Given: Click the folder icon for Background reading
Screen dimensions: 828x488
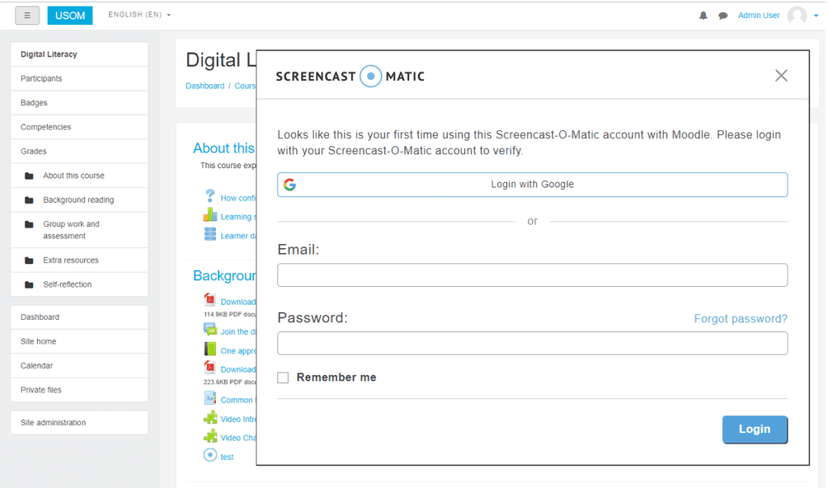Looking at the screenshot, I should pyautogui.click(x=29, y=200).
